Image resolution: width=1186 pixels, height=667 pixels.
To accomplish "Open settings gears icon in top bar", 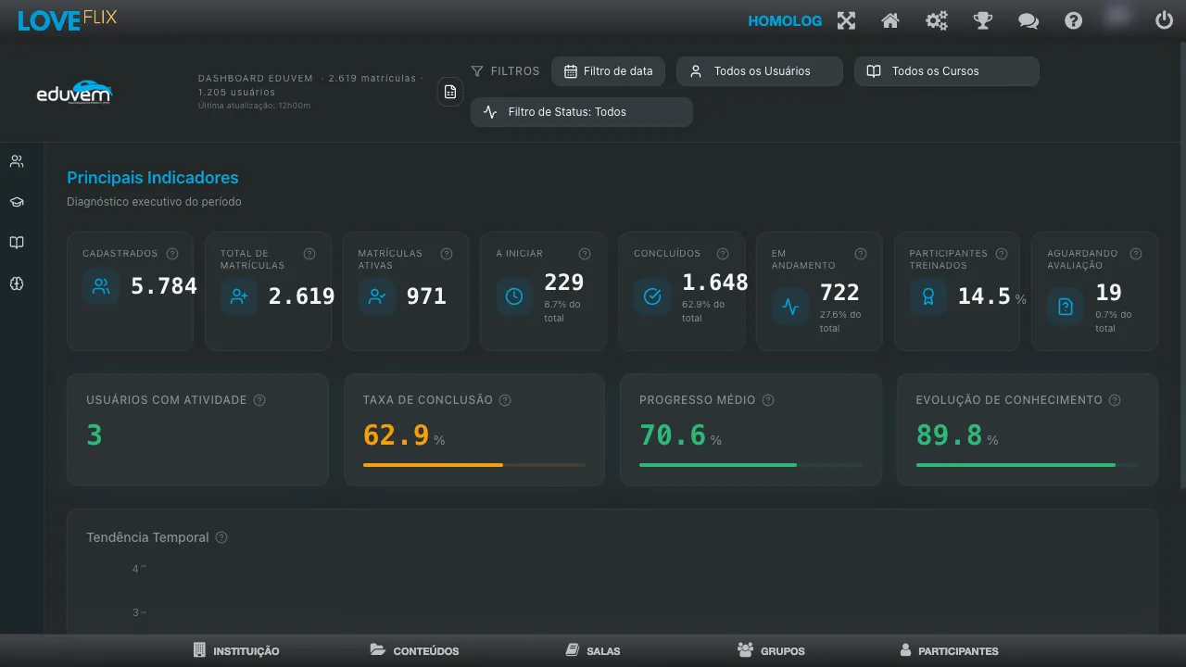I will point(937,20).
